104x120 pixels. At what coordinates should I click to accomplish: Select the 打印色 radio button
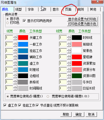8,23
